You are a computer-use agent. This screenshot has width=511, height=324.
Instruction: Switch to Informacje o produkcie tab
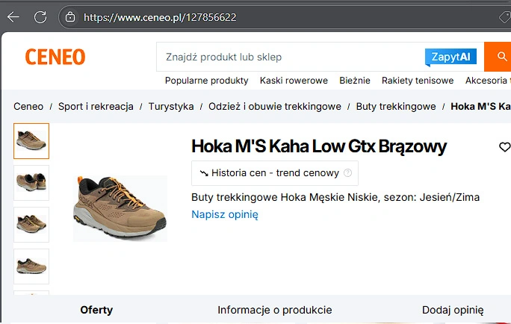(275, 310)
